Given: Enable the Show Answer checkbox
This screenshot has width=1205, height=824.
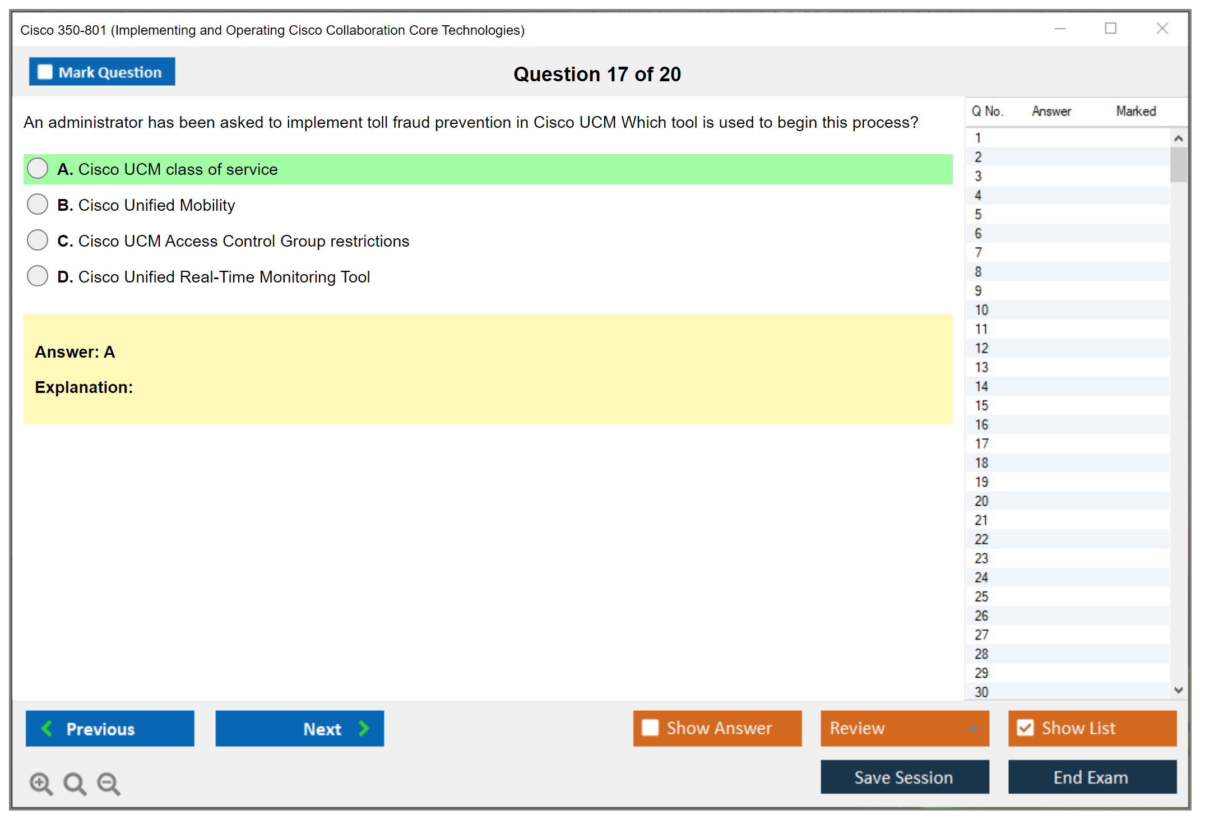Looking at the screenshot, I should click(x=650, y=728).
